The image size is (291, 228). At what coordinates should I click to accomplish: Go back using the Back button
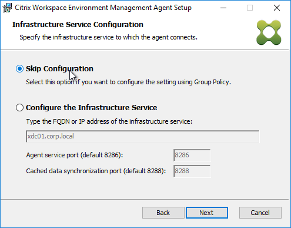click(x=163, y=213)
